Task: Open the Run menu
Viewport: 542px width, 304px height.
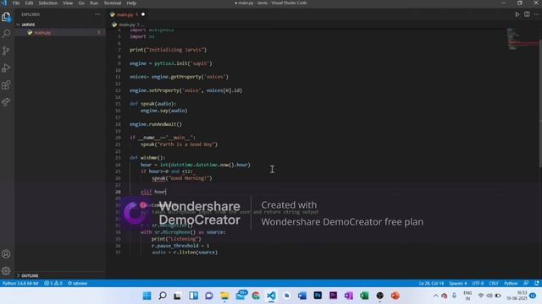Action: point(94,3)
